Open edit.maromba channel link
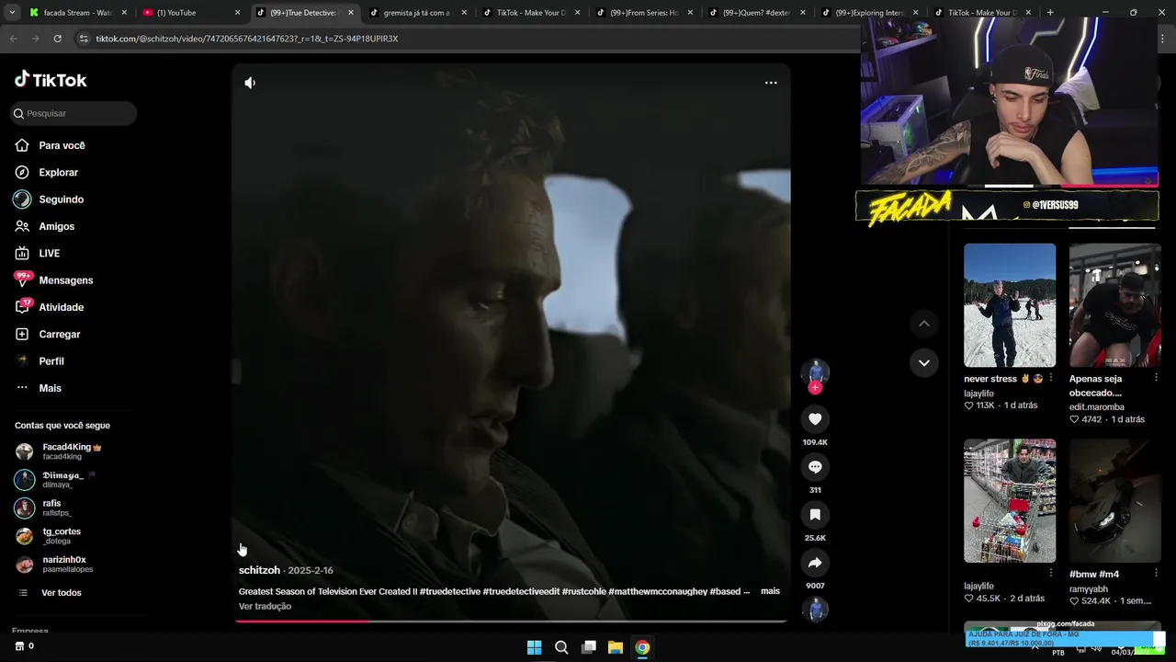The width and height of the screenshot is (1176, 662). click(1096, 406)
